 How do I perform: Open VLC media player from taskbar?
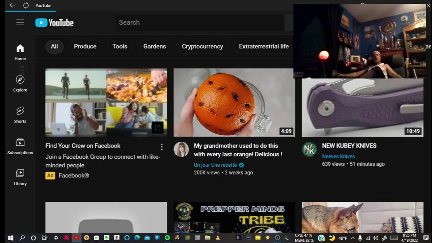coord(218,238)
